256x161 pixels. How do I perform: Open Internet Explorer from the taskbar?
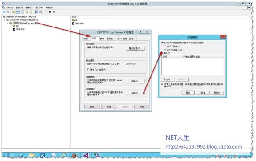(x=64, y=156)
